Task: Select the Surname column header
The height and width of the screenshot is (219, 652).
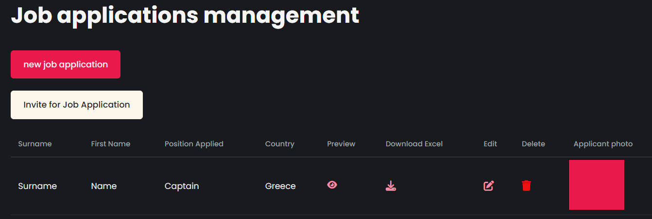Action: click(x=35, y=144)
